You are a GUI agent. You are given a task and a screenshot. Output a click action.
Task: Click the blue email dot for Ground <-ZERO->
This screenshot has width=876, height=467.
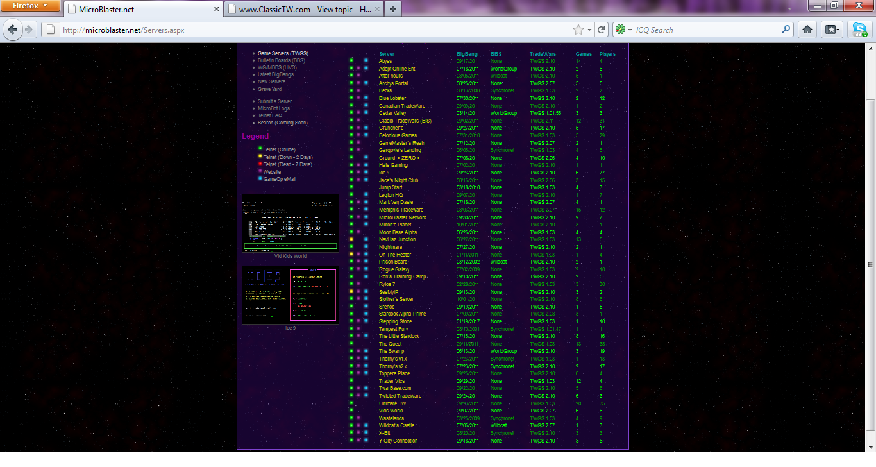(x=366, y=158)
